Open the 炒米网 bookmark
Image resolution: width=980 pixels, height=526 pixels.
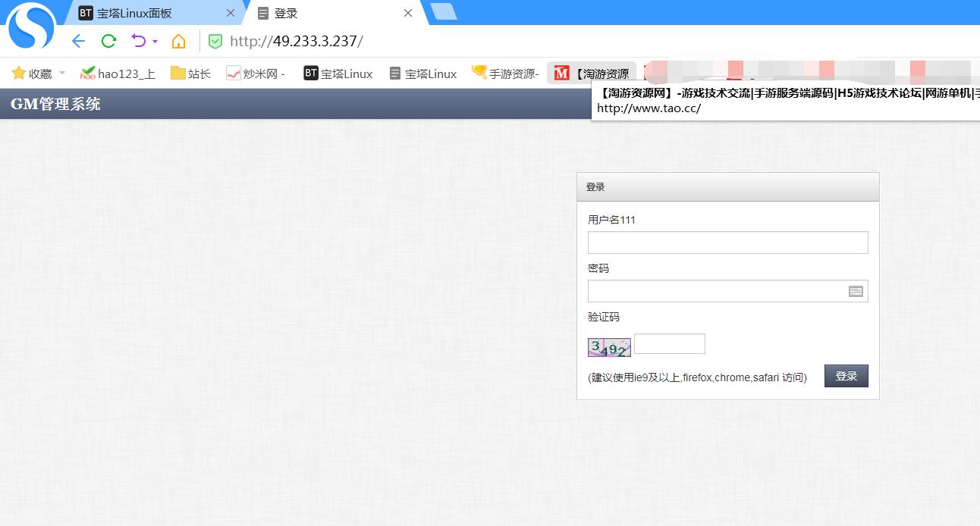pyautogui.click(x=256, y=74)
